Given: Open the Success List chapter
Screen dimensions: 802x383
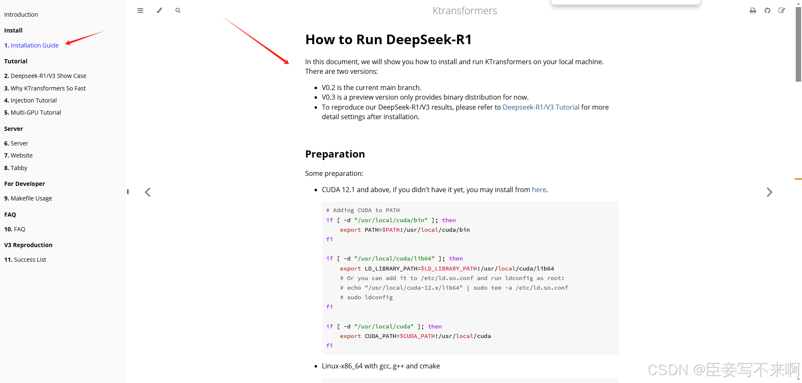Looking at the screenshot, I should coord(25,260).
